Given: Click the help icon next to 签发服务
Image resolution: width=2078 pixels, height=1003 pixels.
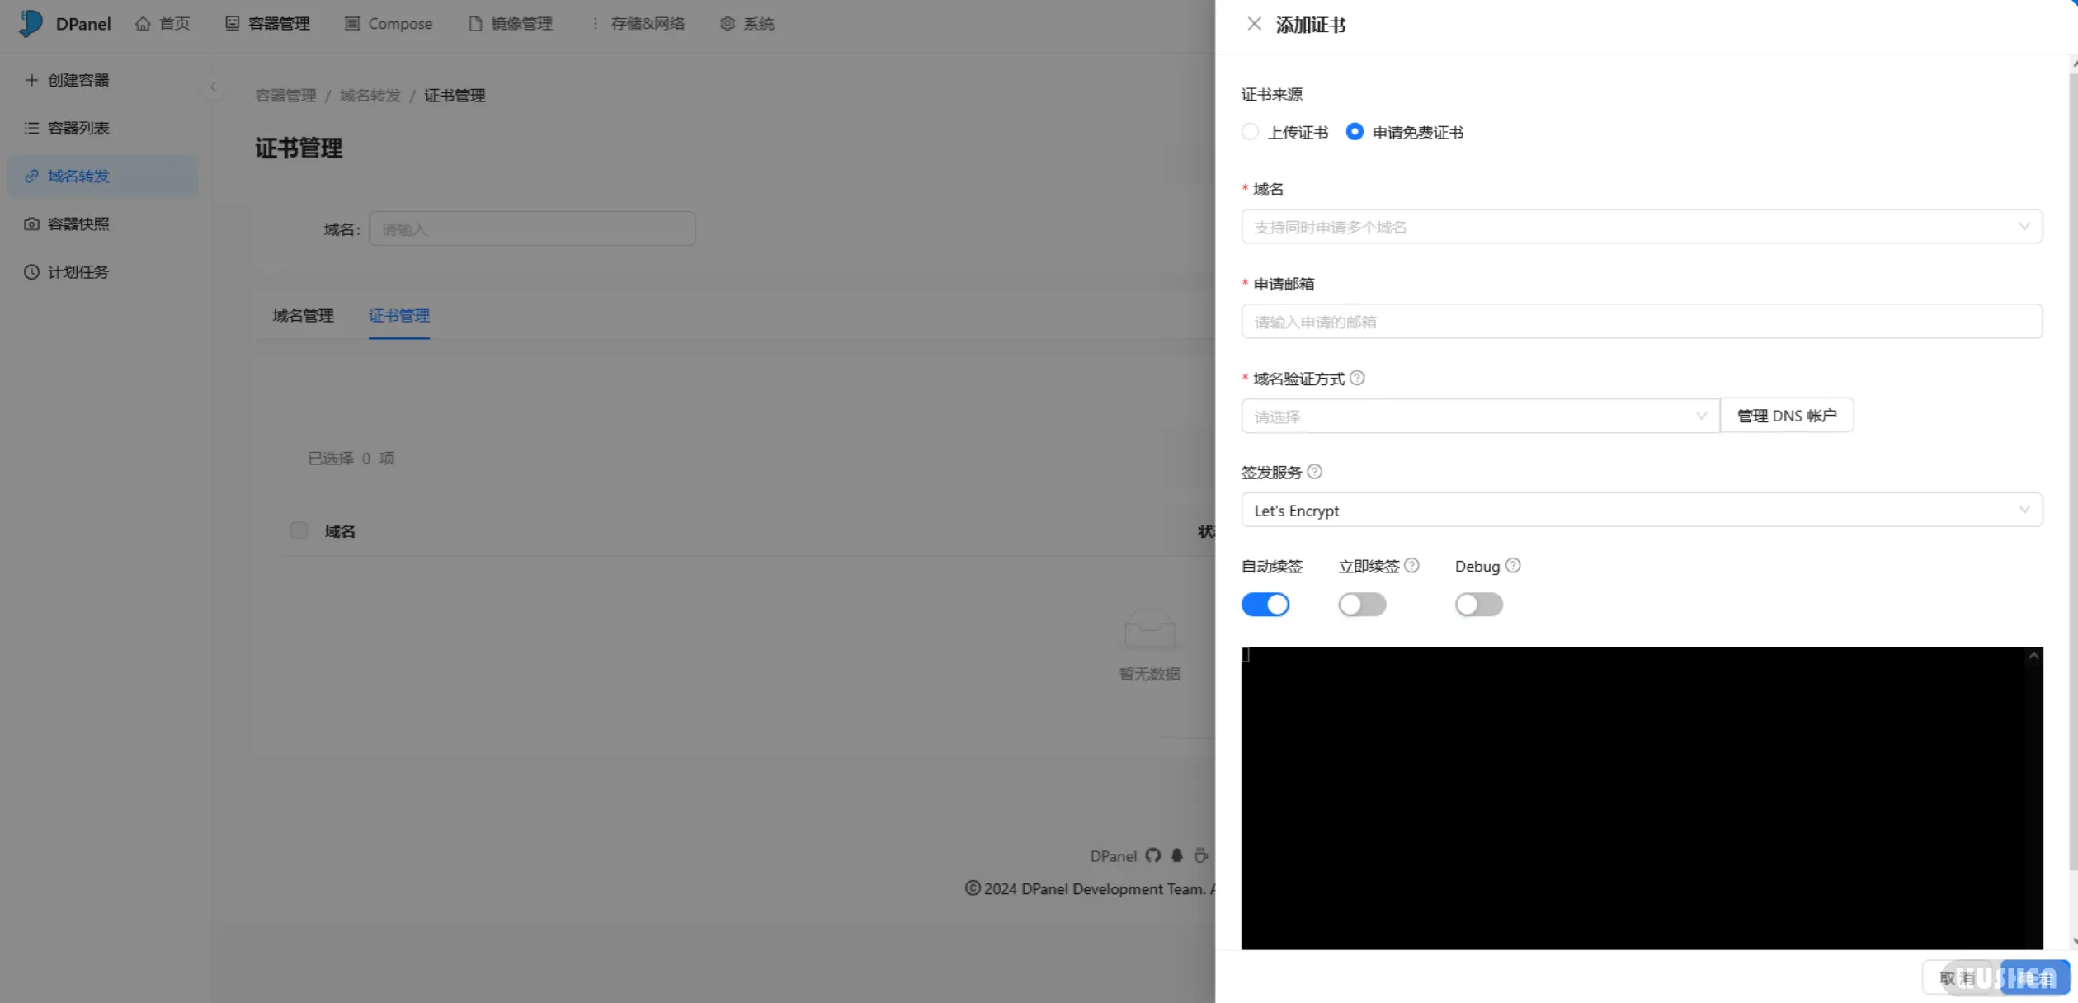Looking at the screenshot, I should pos(1315,472).
